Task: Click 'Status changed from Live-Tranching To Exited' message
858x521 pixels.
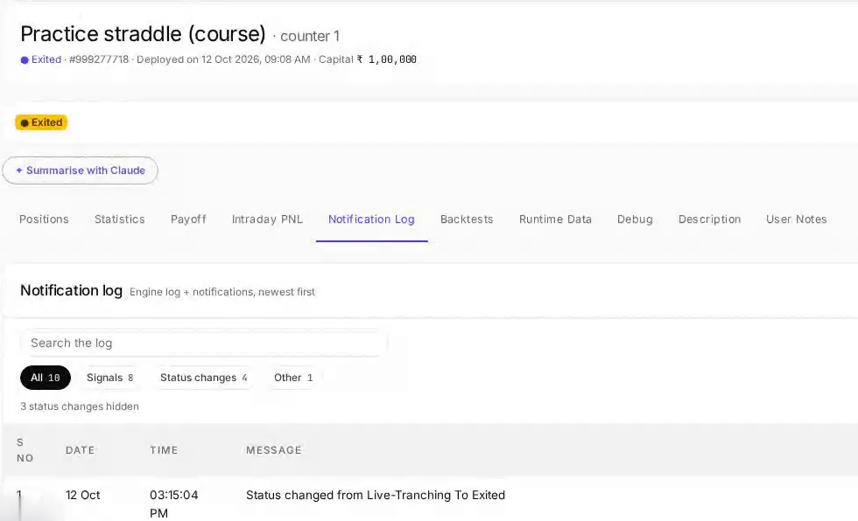Action: (x=376, y=495)
